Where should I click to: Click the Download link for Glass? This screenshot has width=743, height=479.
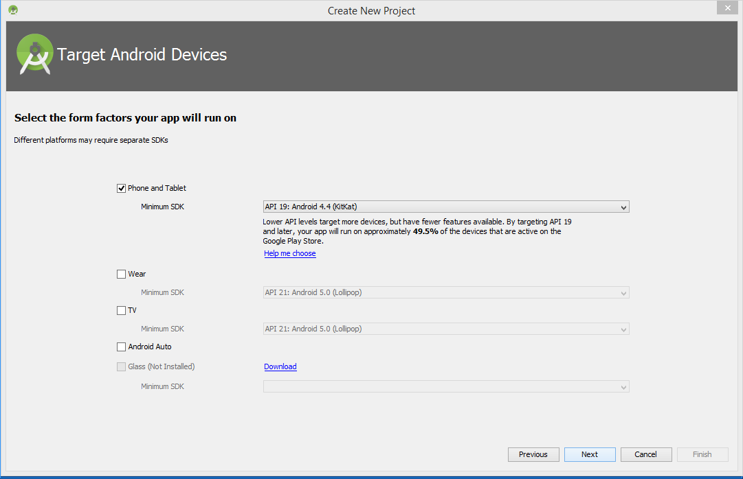280,366
